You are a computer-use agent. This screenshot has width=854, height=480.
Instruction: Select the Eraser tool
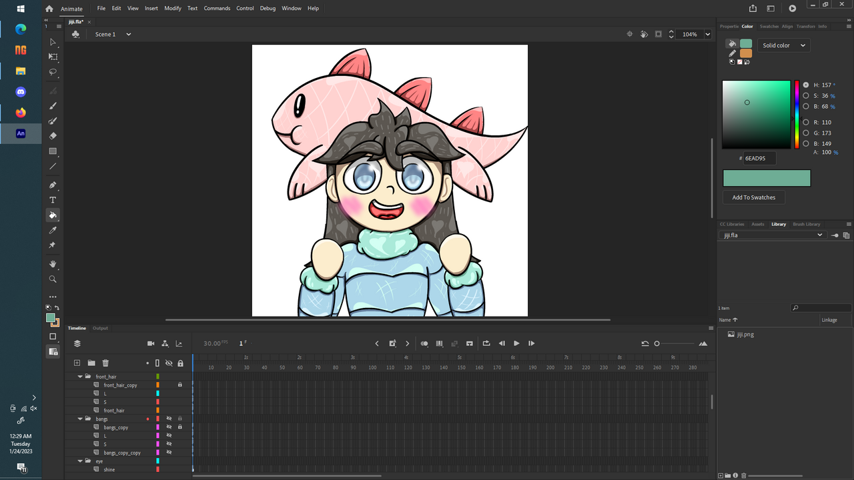[53, 135]
